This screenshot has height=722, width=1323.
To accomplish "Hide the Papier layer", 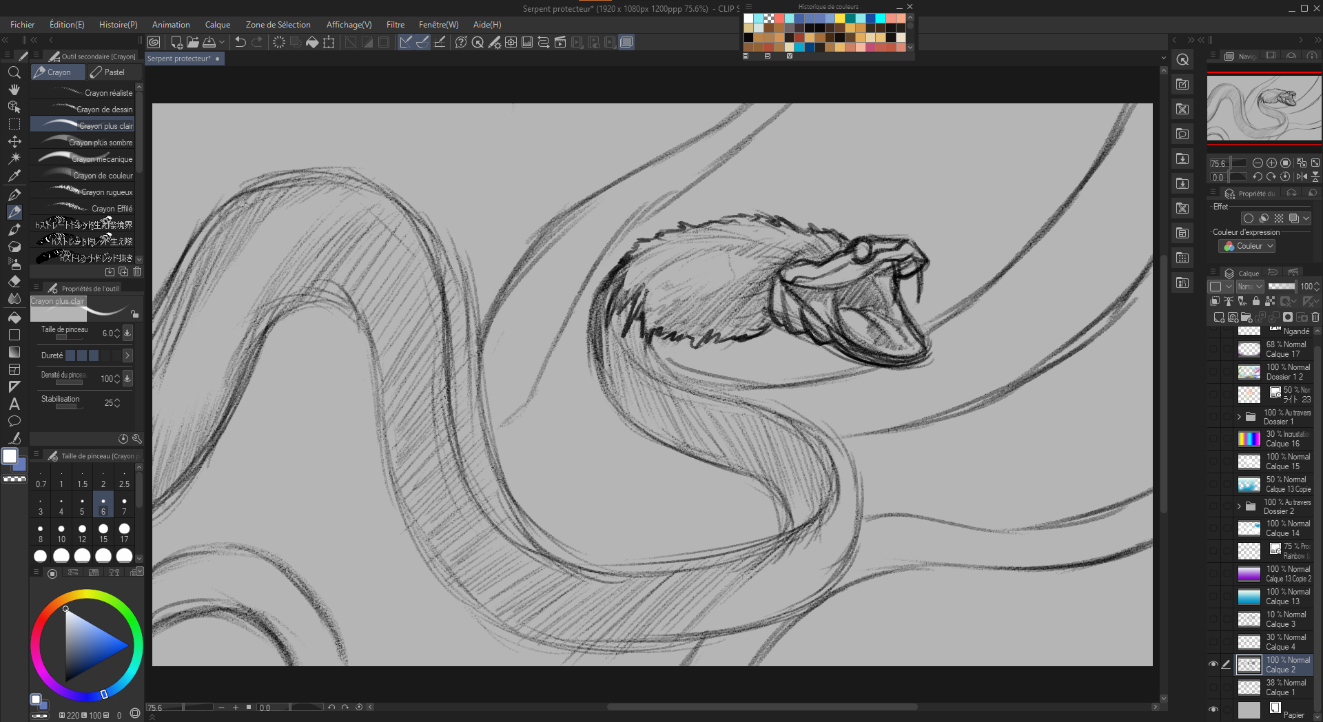I will point(1213,710).
